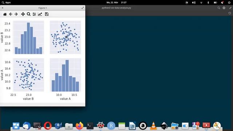Open the Terminal app from the dock
Screen dimensions: 233x131
pyautogui.click(x=90, y=126)
